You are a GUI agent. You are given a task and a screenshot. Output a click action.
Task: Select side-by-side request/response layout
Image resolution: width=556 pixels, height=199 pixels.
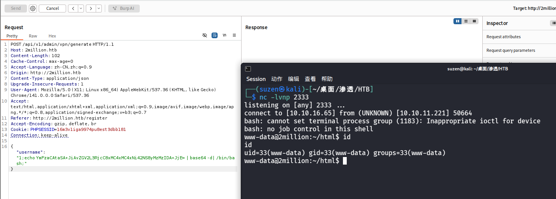click(x=458, y=21)
